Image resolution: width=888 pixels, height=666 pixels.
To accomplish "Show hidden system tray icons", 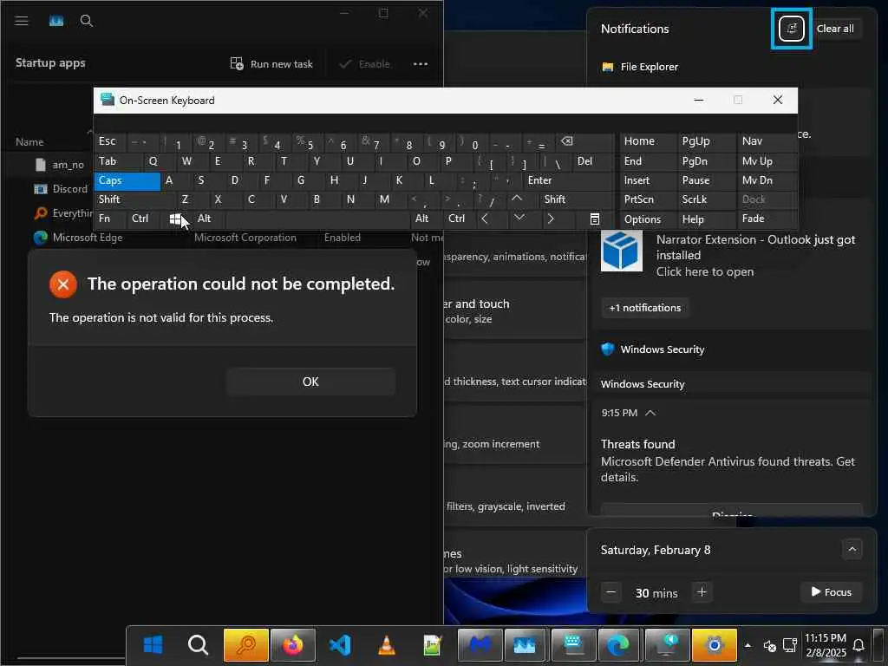I will point(748,645).
